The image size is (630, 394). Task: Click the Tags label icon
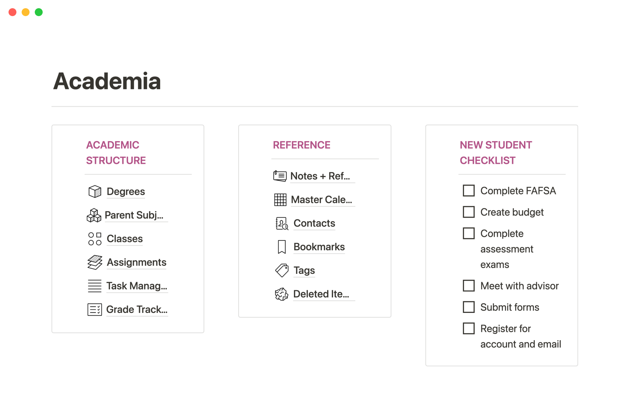pos(282,271)
